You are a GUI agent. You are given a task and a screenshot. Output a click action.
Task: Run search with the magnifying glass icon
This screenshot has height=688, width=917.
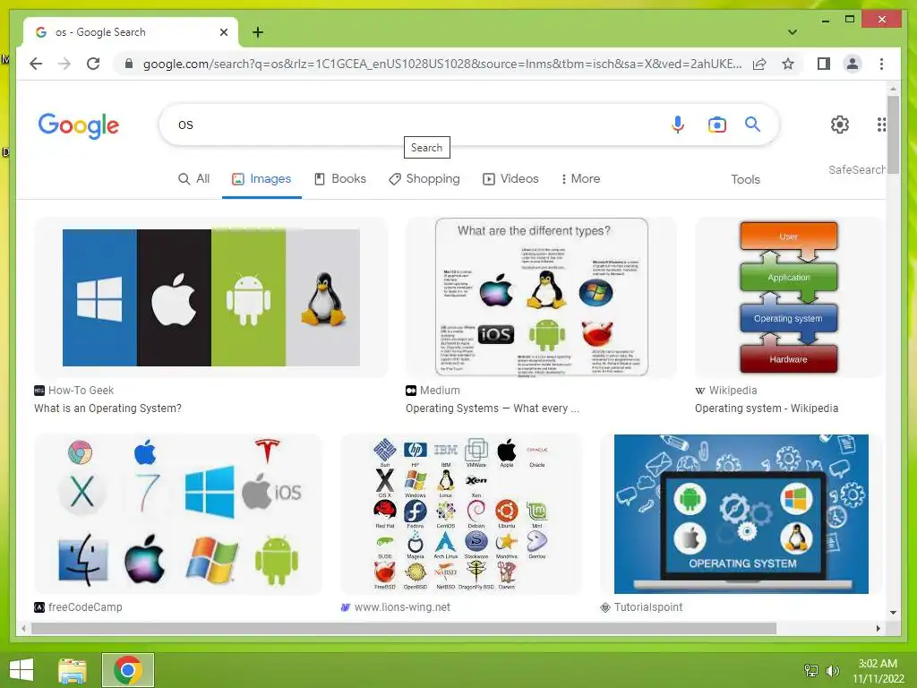pyautogui.click(x=752, y=124)
